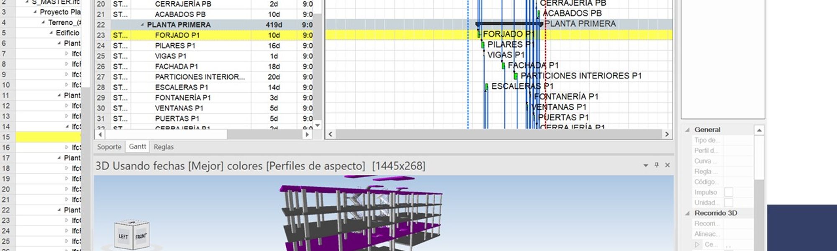Click the LEFT face of the view cube
This screenshot has width=837, height=251.
click(123, 236)
